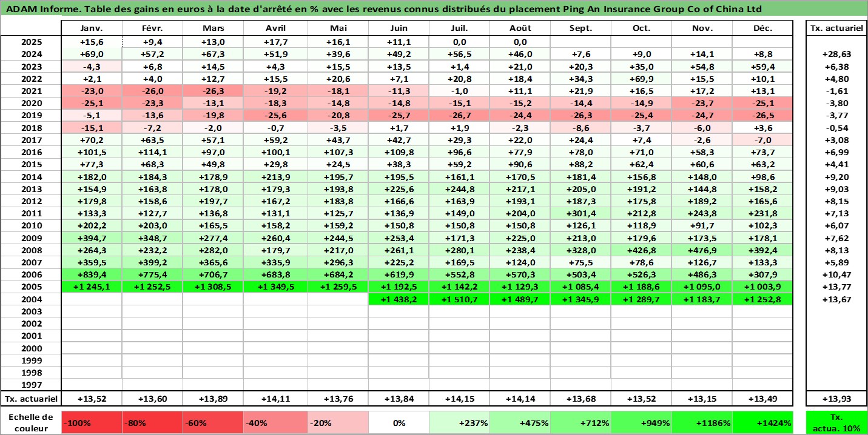This screenshot has width=868, height=435.
Task: Select the Déc. column header
Action: pyautogui.click(x=762, y=28)
